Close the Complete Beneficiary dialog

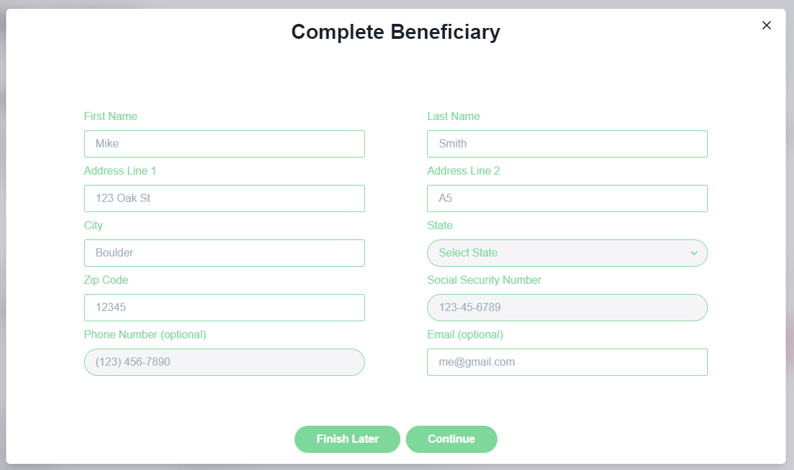766,25
